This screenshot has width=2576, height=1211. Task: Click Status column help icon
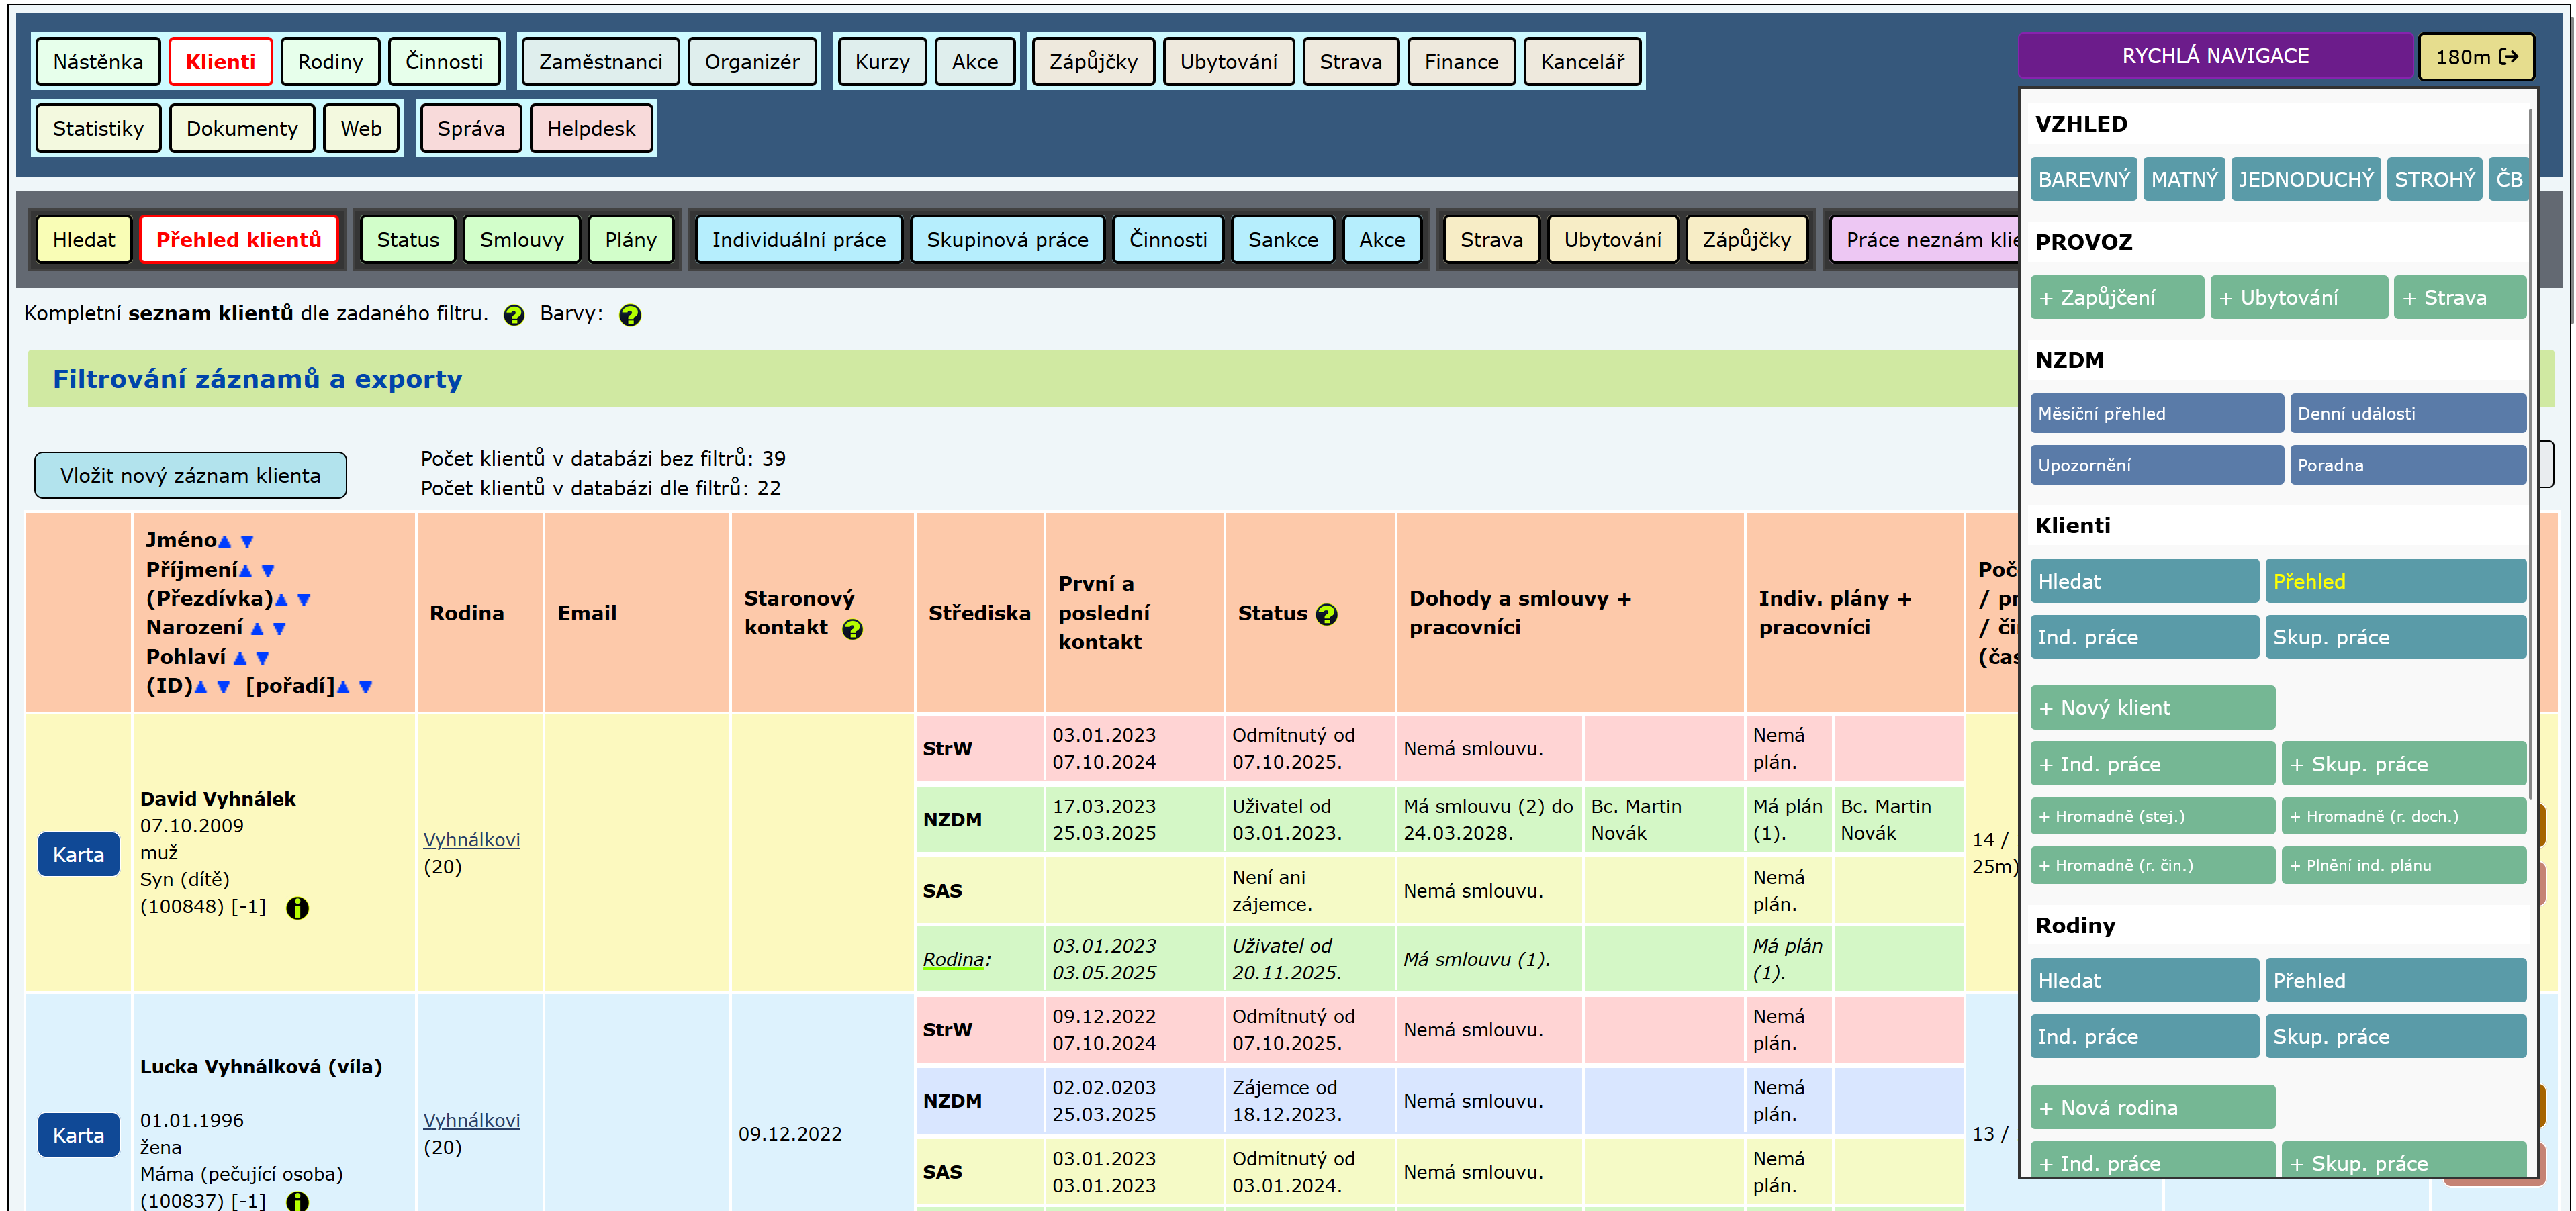coord(1326,614)
